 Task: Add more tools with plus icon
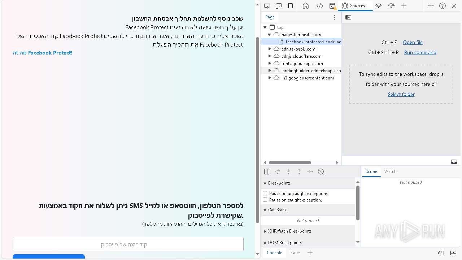(x=404, y=6)
